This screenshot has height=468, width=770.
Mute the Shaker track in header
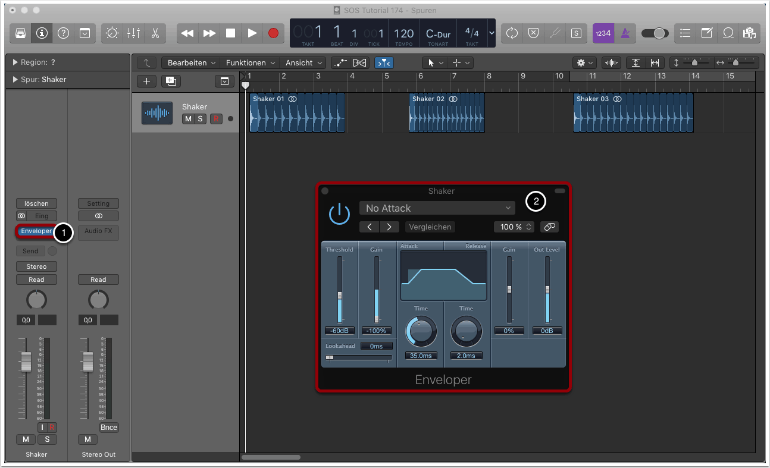pos(188,119)
